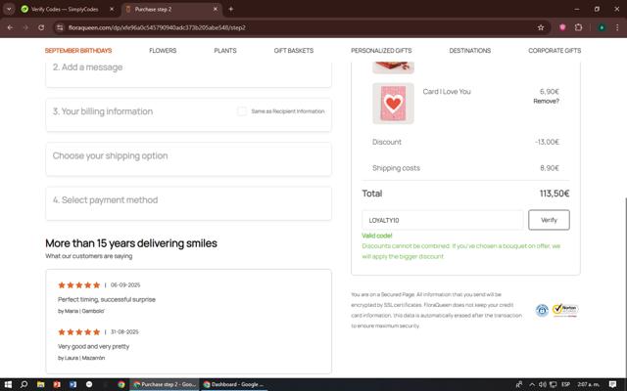Screen dimensions: 627x391
Task: Reload the page with the refresh icon
Action: pos(41,27)
